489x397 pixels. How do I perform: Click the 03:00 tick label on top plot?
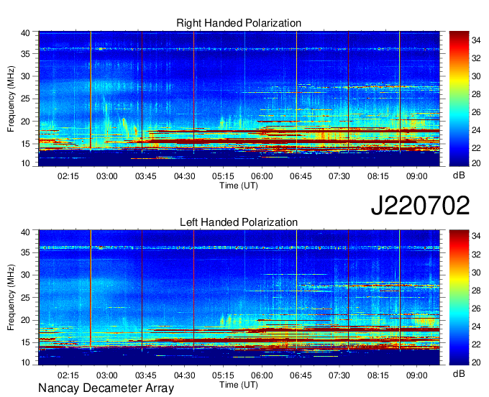(x=107, y=176)
